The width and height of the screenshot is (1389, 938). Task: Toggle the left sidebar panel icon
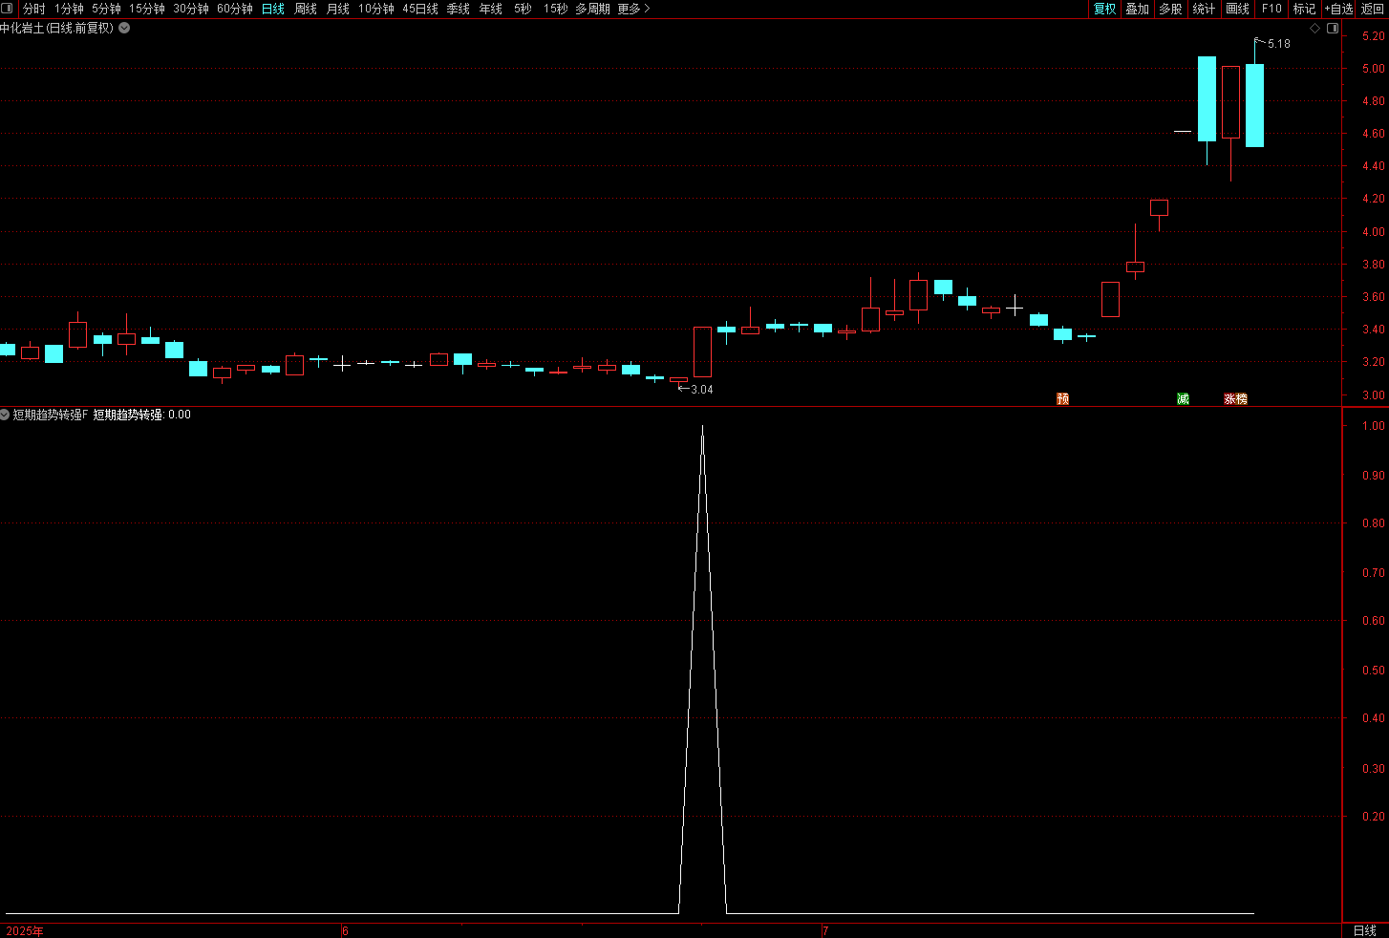(9, 9)
